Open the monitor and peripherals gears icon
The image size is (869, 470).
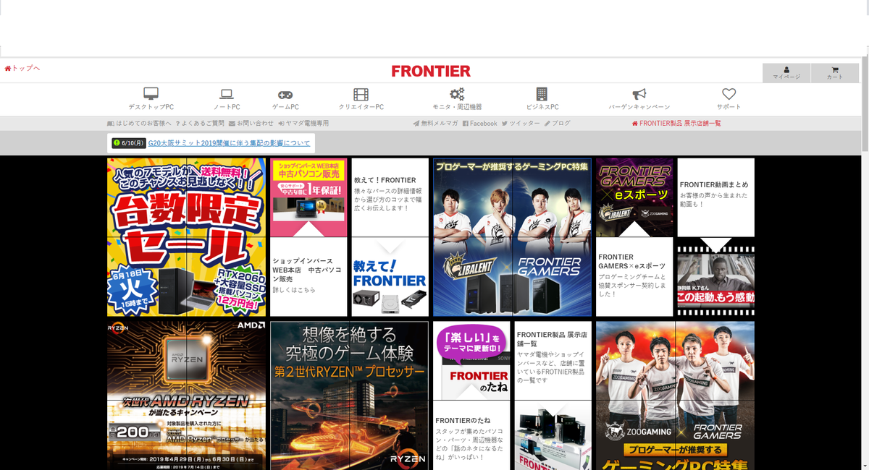pyautogui.click(x=457, y=95)
